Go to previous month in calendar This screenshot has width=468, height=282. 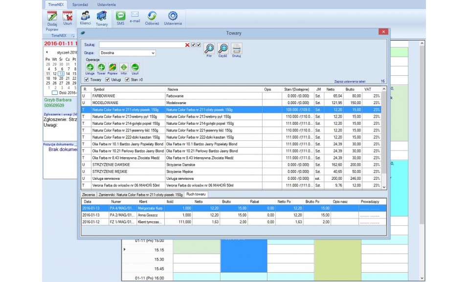click(x=47, y=52)
